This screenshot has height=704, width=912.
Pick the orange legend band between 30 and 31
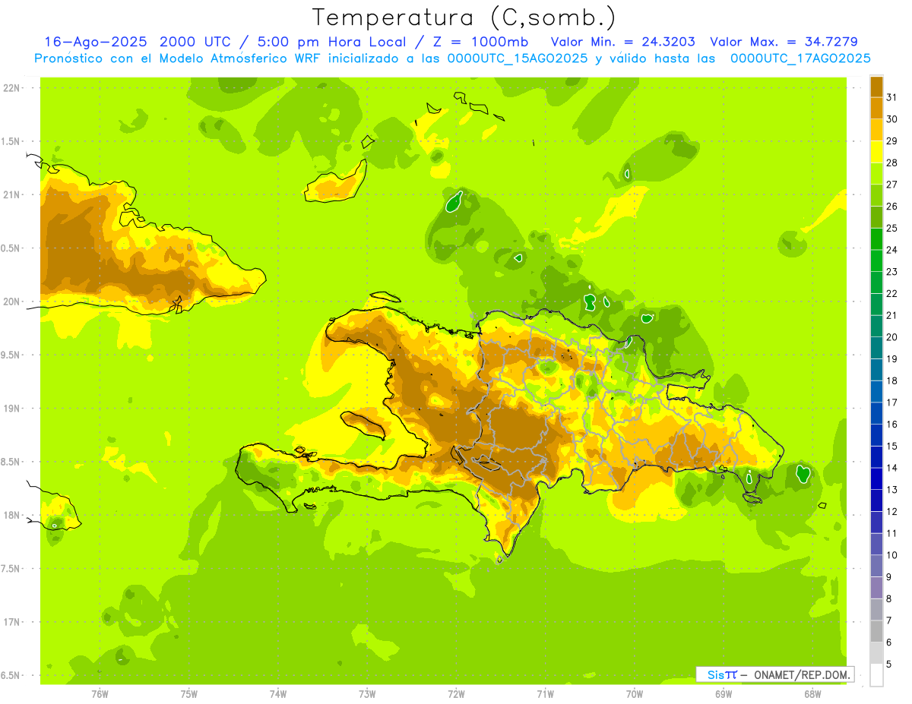[876, 108]
